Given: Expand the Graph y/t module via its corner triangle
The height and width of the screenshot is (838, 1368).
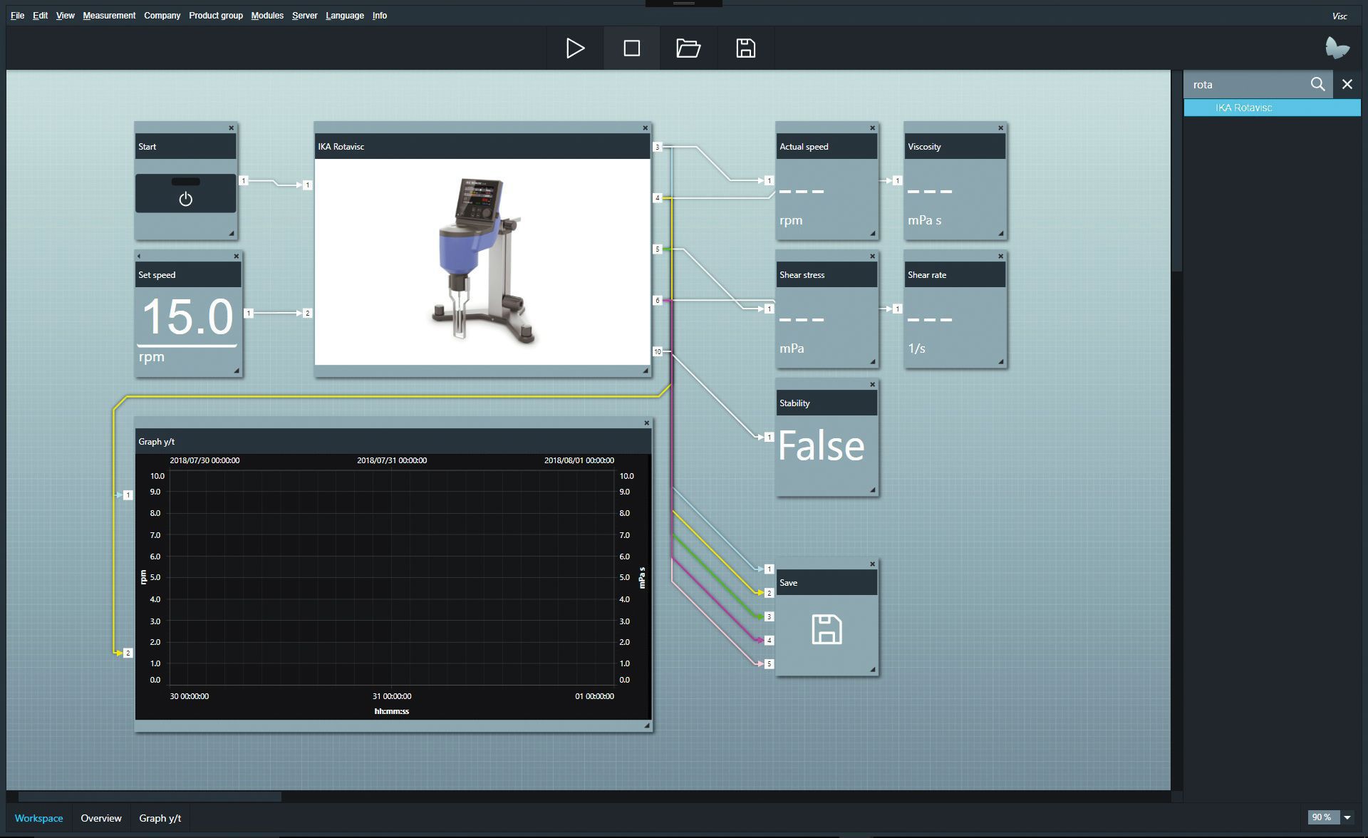Looking at the screenshot, I should [646, 725].
